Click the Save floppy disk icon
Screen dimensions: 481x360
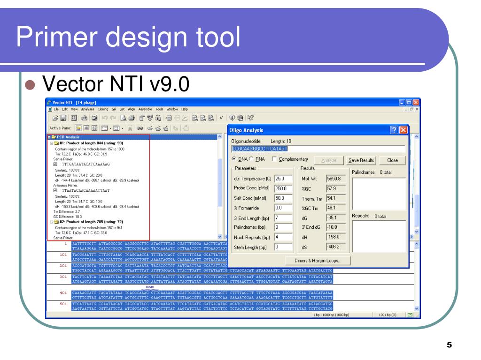63,118
